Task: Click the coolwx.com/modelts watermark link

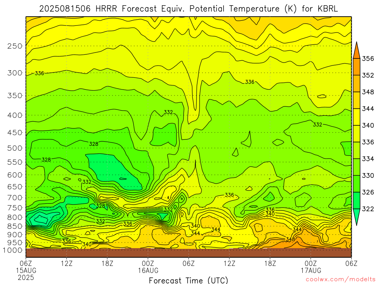Action: [341, 280]
